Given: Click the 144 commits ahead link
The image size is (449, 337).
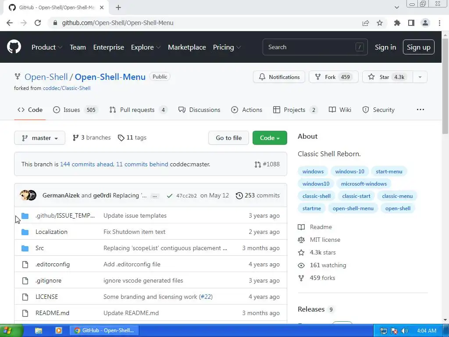Looking at the screenshot, I should (87, 164).
